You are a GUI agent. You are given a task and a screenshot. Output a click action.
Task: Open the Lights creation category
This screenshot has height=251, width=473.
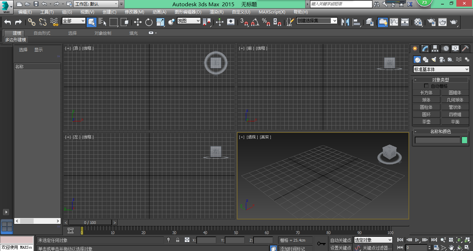pos(434,60)
